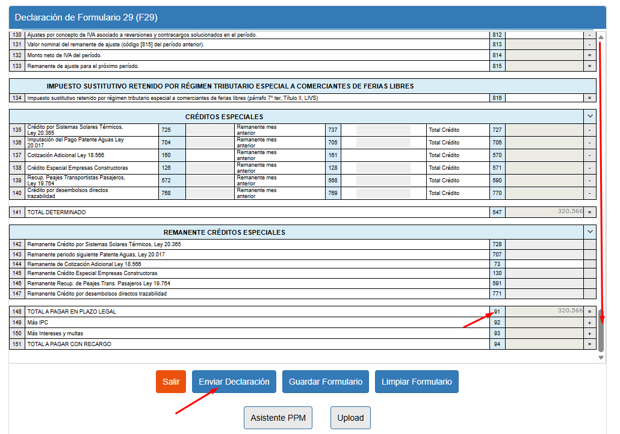Screen dimensions: 620x434
Task: Click the form's vertical scrollbar thumb
Action: pos(601,330)
